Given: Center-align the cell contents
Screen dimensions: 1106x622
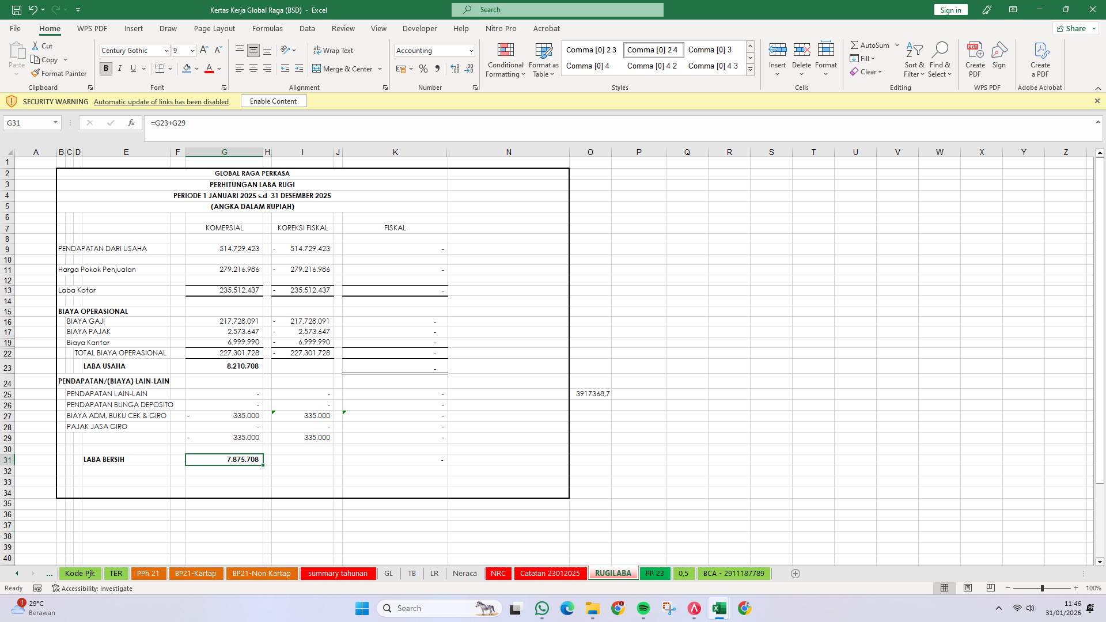Looking at the screenshot, I should coord(253,69).
